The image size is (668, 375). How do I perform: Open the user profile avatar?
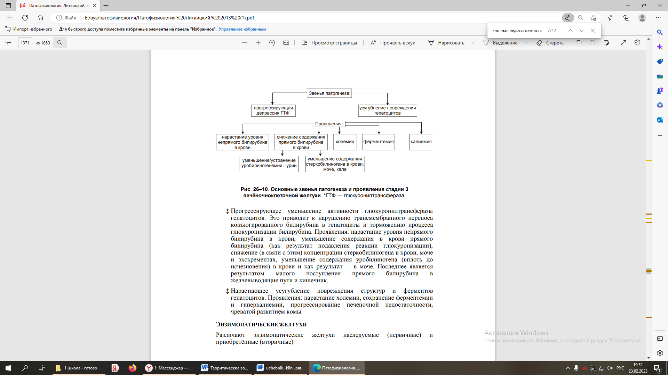pos(642,18)
